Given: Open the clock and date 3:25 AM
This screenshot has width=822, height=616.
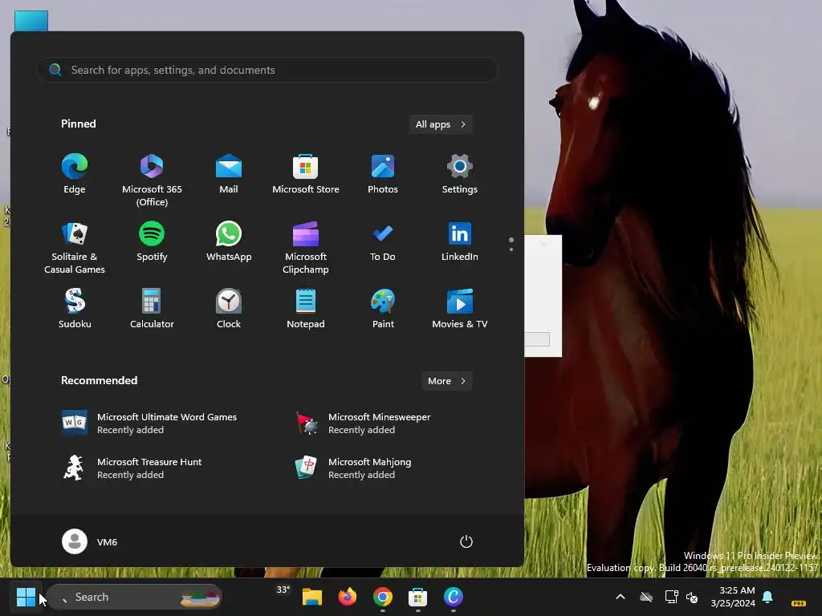Looking at the screenshot, I should 733,597.
